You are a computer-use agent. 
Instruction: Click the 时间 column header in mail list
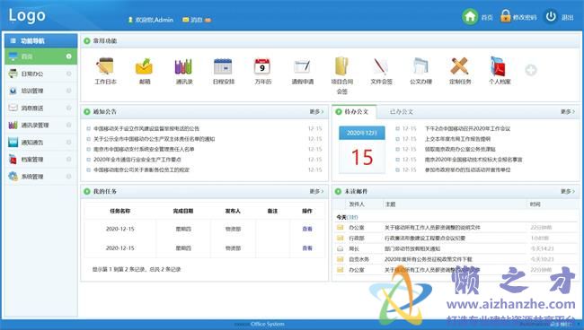tap(535, 204)
